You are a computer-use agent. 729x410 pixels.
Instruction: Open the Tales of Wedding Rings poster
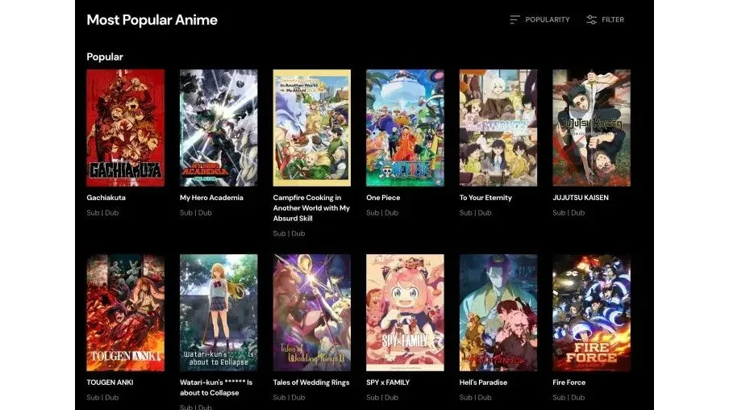pyautogui.click(x=312, y=312)
